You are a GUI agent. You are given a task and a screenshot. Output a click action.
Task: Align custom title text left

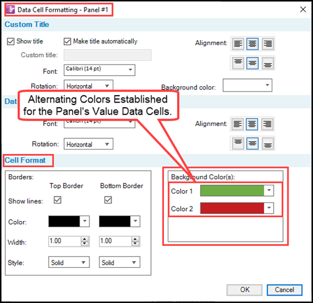click(238, 44)
